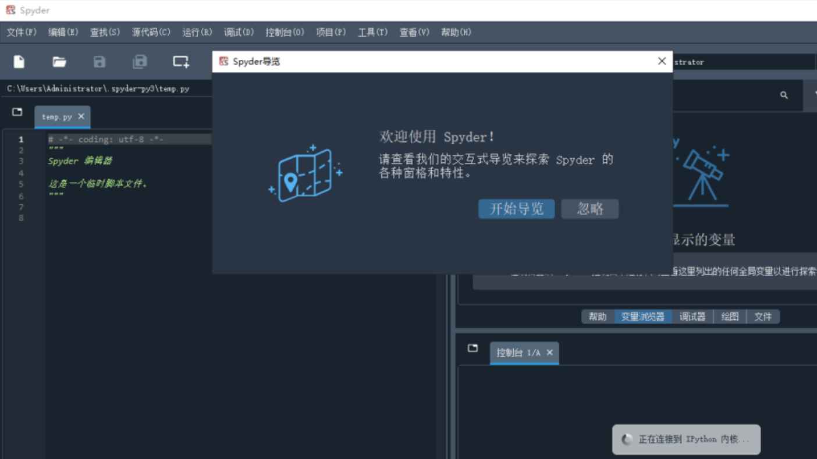Click the search magnifier icon in the right pane

click(784, 95)
